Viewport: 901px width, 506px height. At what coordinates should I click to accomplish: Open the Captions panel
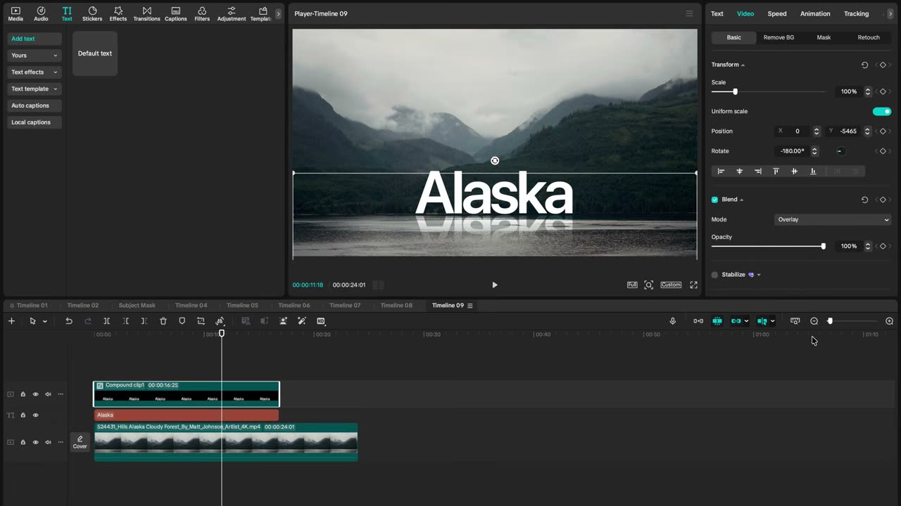coord(176,13)
